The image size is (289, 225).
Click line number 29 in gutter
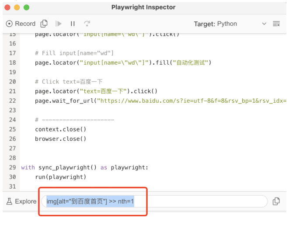pos(13,167)
